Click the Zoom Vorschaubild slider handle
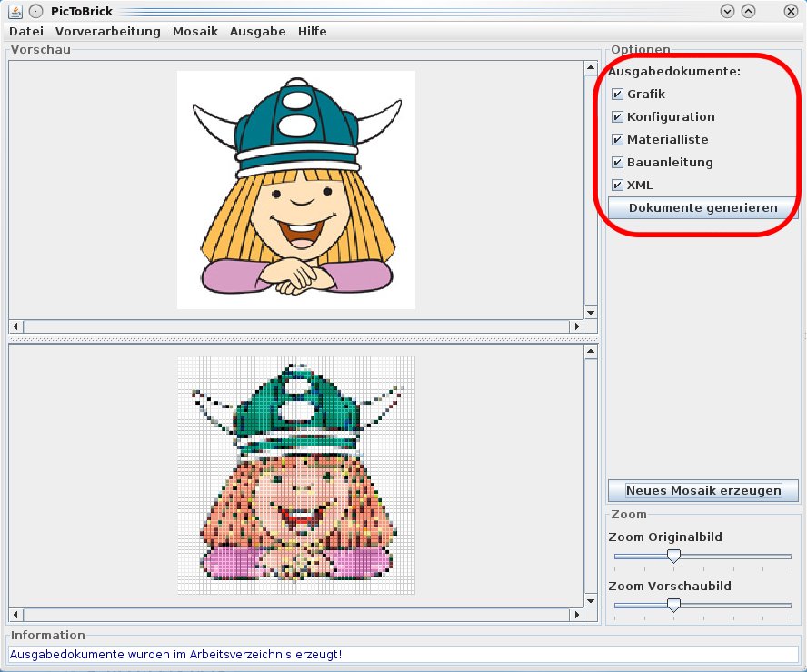Screen dimensions: 807x672 pyautogui.click(x=673, y=605)
